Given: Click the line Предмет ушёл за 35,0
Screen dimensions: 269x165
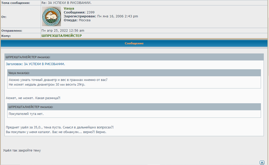Looking at the screenshot, I should tap(59, 127).
